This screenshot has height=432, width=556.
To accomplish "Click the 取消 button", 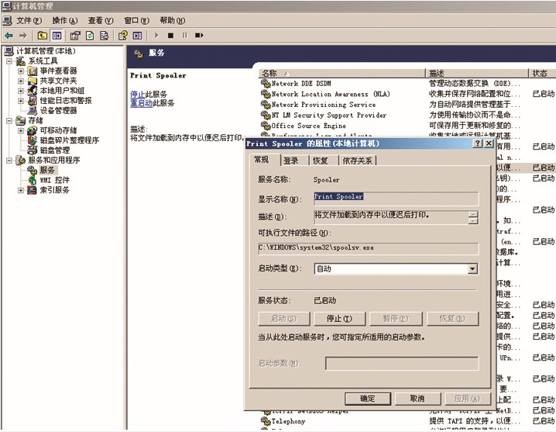I will point(417,399).
